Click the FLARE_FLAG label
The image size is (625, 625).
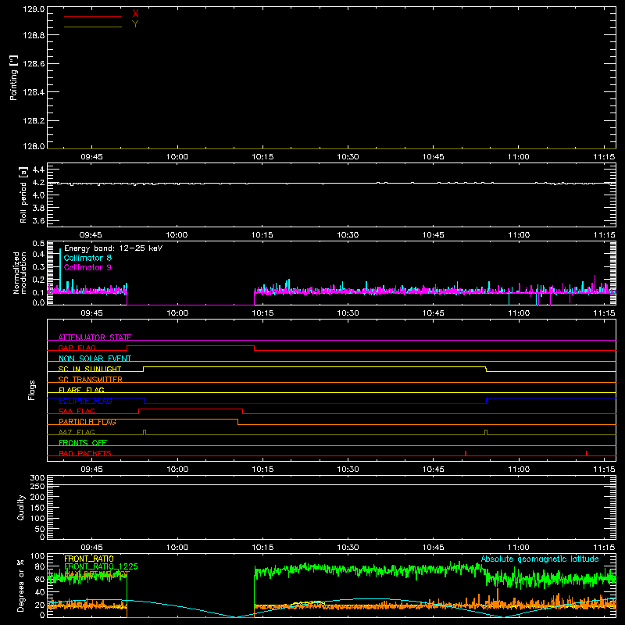[x=81, y=390]
